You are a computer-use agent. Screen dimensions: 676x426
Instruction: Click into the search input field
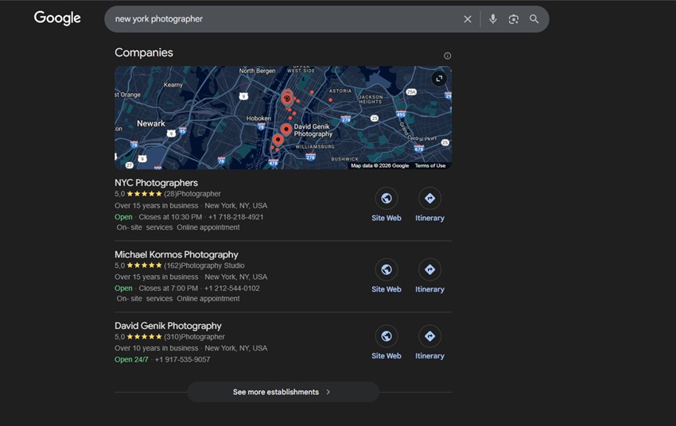point(278,19)
